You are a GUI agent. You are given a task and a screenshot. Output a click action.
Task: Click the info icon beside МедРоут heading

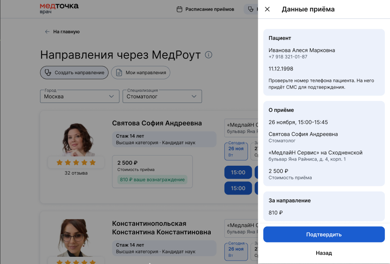(208, 55)
